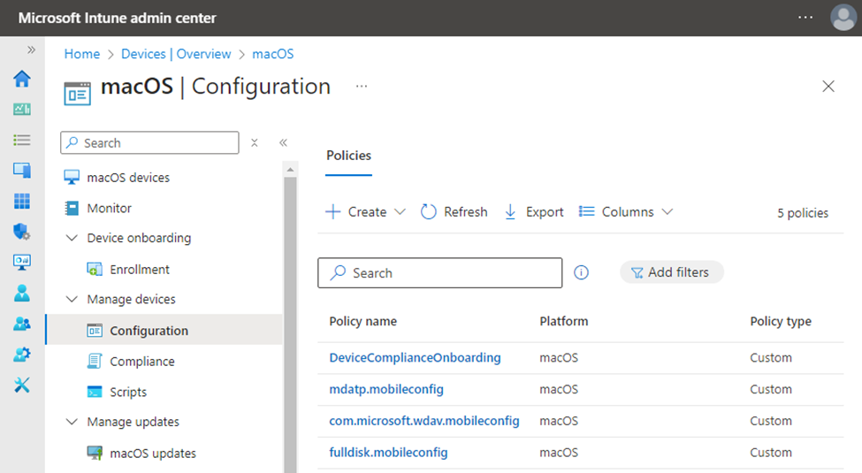Open the Apps grid icon
This screenshot has height=473, width=862.
pyautogui.click(x=22, y=201)
